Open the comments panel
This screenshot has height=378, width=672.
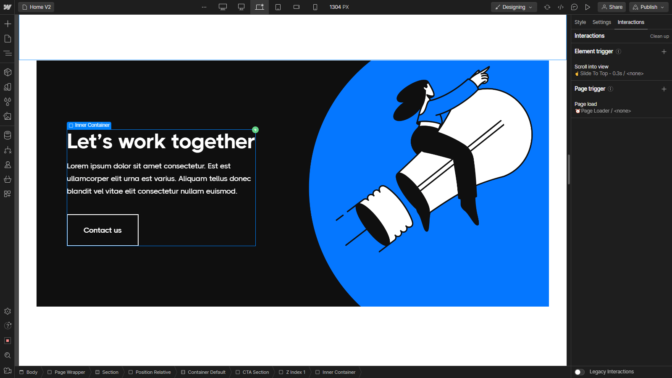pos(574,7)
